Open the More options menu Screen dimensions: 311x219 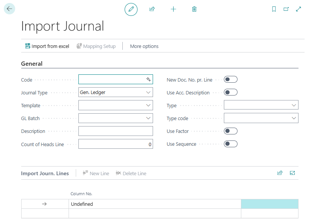point(144,46)
